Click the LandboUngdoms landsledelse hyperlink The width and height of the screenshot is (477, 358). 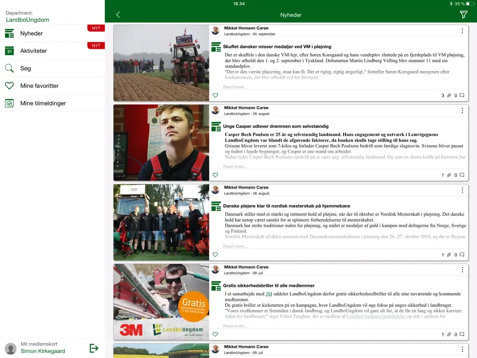click(376, 316)
